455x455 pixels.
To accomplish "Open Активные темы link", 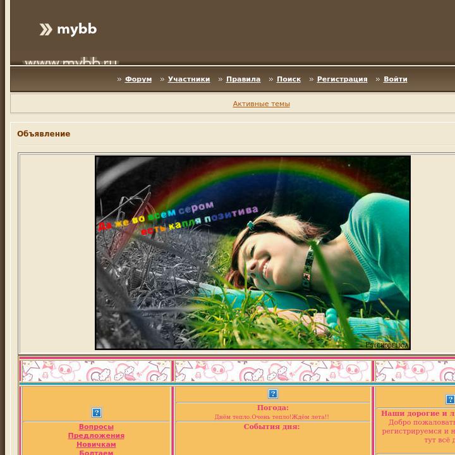I will tap(261, 104).
